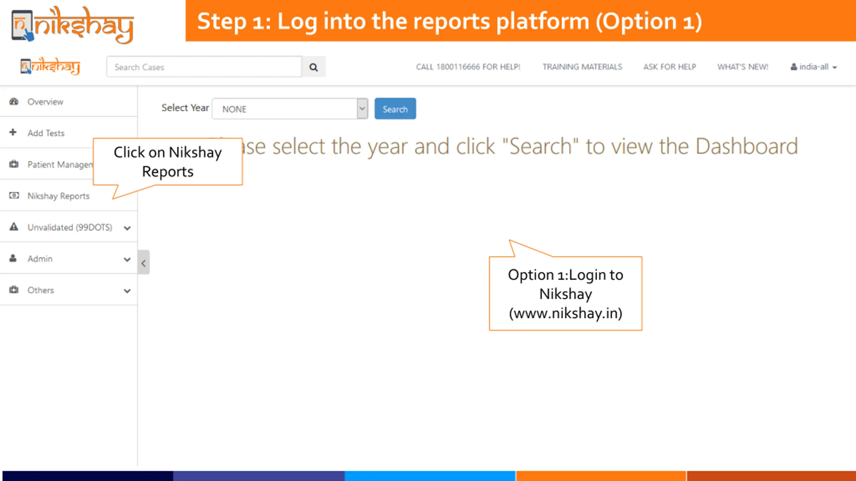The width and height of the screenshot is (856, 481).
Task: Click the small Nikshay logo in navbar
Action: [x=50, y=66]
